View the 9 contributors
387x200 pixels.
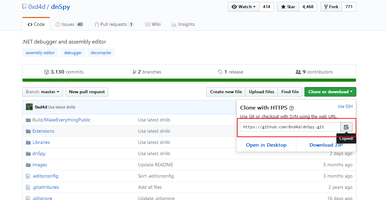pos(314,72)
